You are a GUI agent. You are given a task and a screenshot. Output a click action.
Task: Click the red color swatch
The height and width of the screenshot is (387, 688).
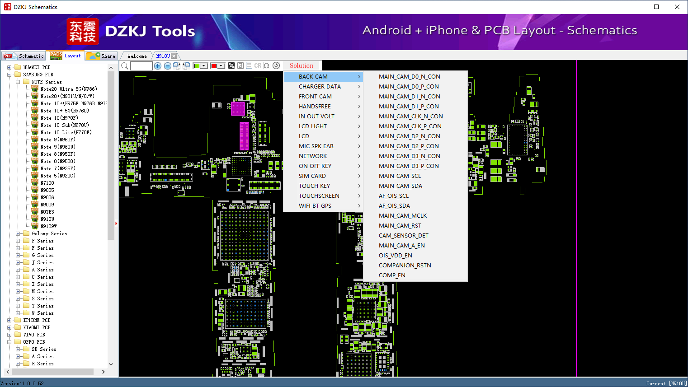pos(214,66)
